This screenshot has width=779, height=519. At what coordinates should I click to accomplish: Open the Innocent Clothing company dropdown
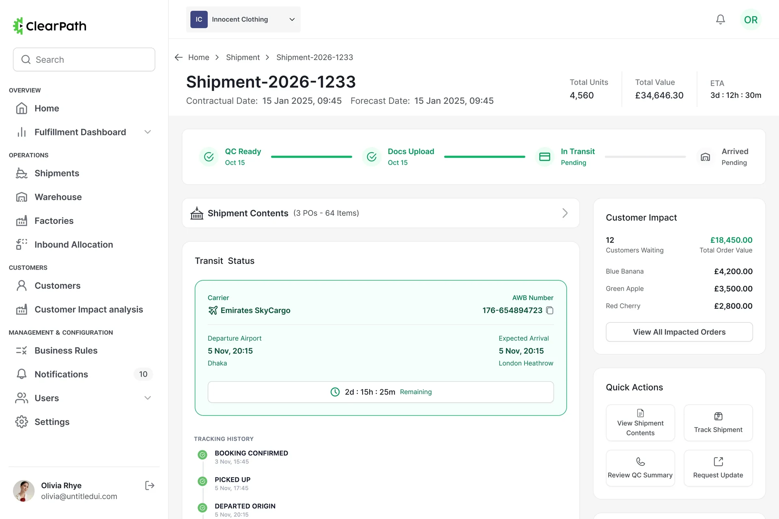[243, 19]
